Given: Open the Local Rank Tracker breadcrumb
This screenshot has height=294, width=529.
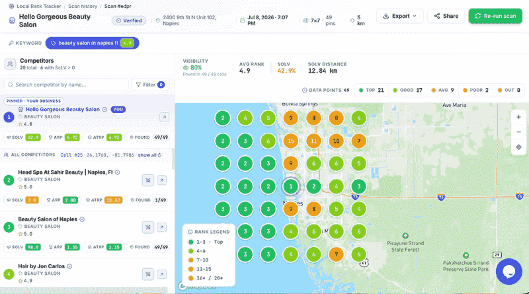Looking at the screenshot, I should (x=38, y=6).
